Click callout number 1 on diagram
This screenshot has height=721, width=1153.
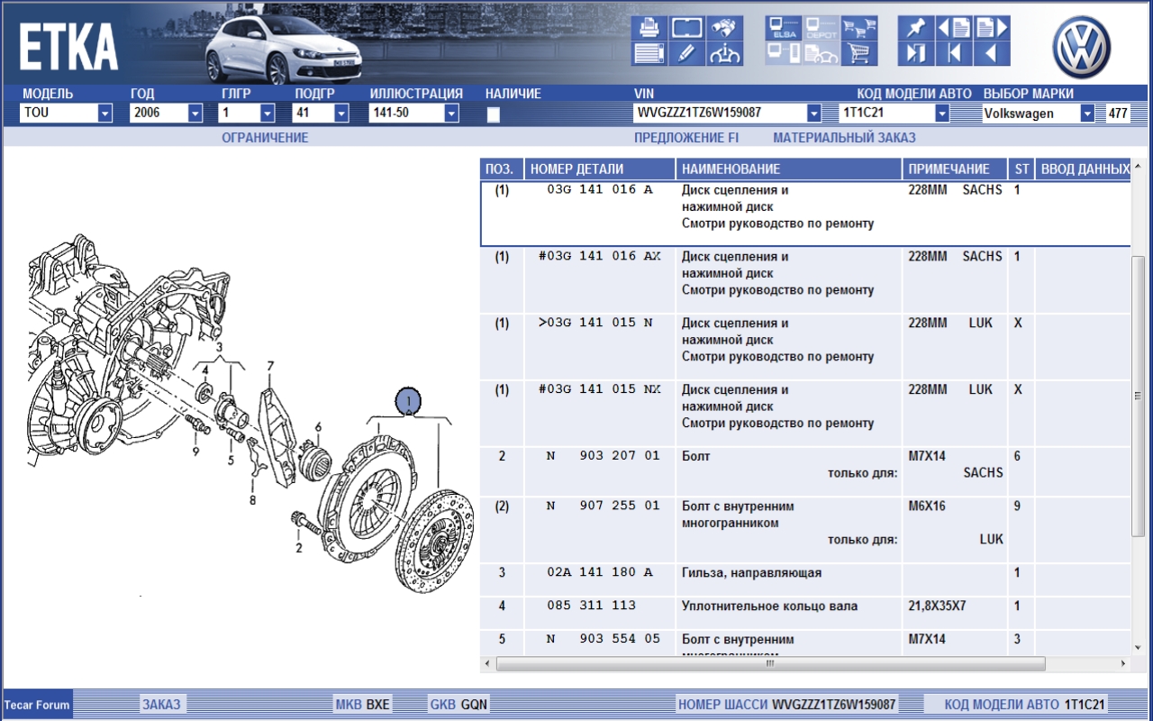(x=408, y=400)
